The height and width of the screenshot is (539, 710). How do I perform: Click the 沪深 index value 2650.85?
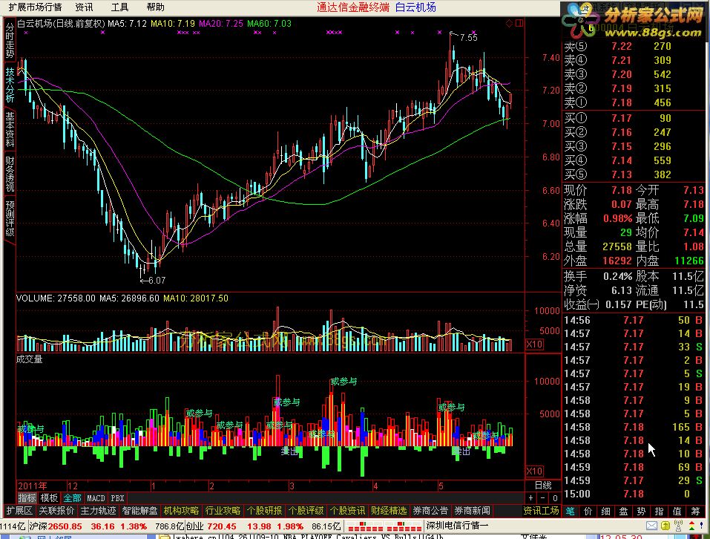(x=65, y=526)
